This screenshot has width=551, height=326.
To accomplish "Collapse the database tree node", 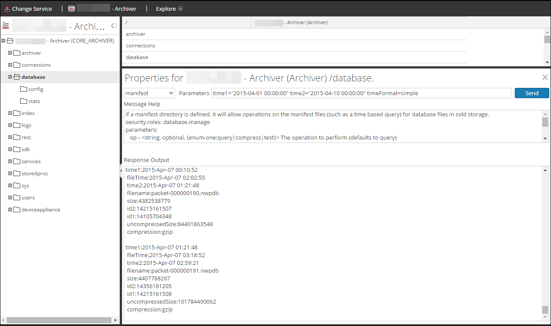I will coord(10,77).
